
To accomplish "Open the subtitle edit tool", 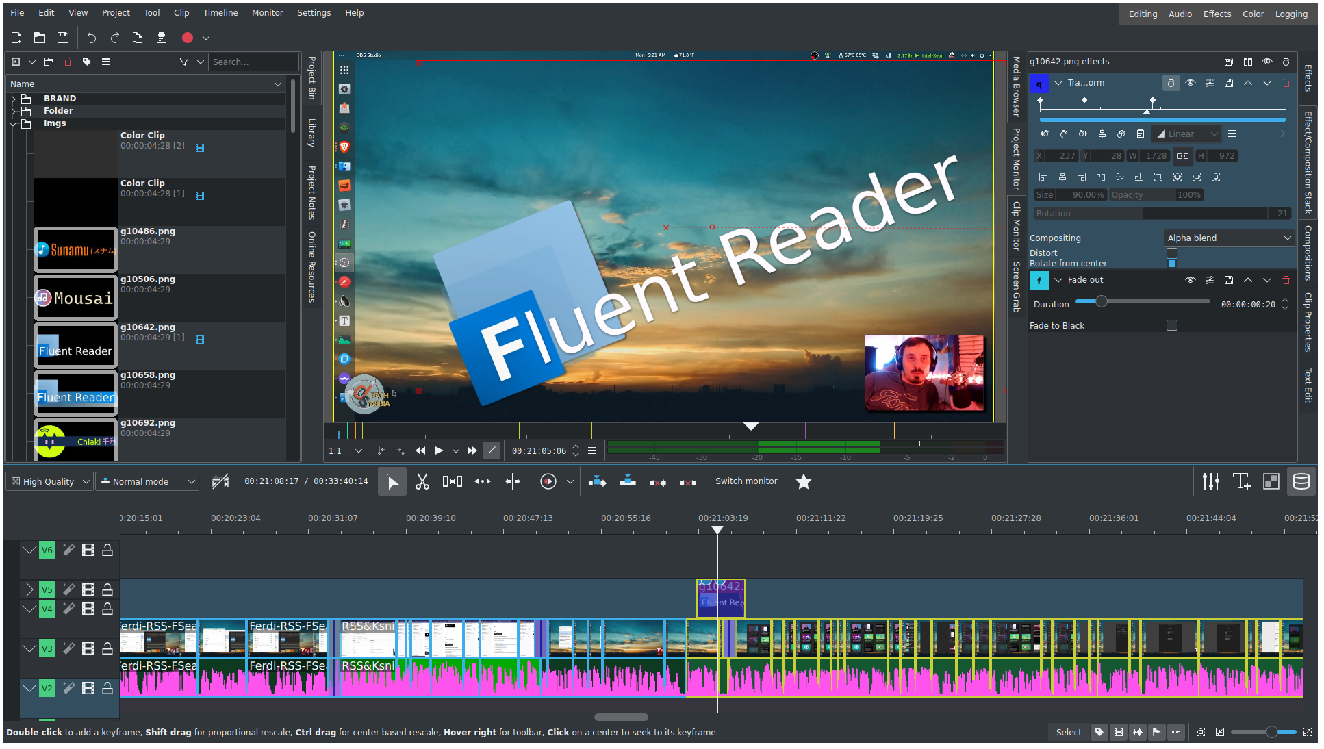I will [x=1241, y=482].
